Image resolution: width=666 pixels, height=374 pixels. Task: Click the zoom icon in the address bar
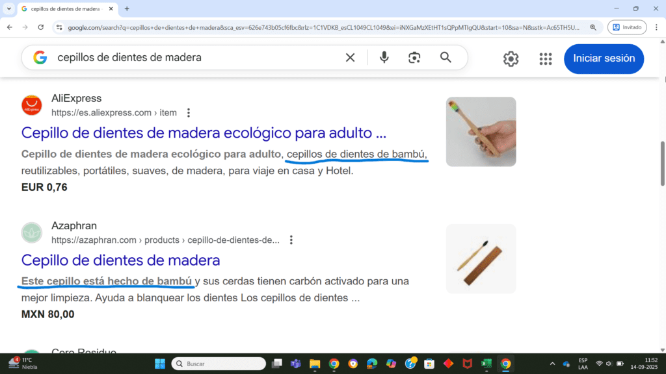point(592,27)
